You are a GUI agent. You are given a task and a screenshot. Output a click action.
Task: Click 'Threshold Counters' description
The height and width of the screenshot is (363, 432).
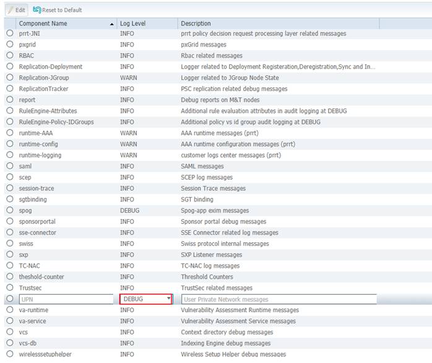pyautogui.click(x=207, y=277)
